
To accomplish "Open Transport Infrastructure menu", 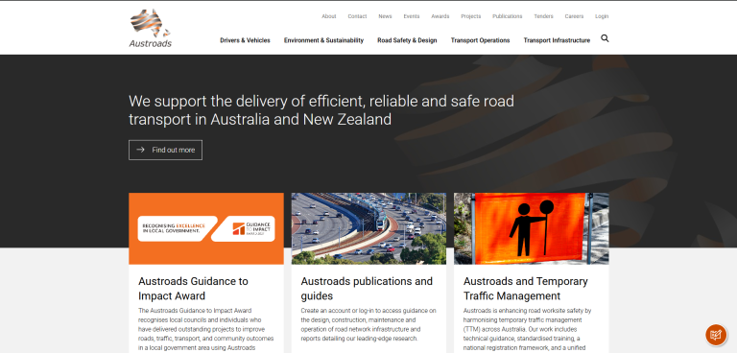I will tap(557, 40).
